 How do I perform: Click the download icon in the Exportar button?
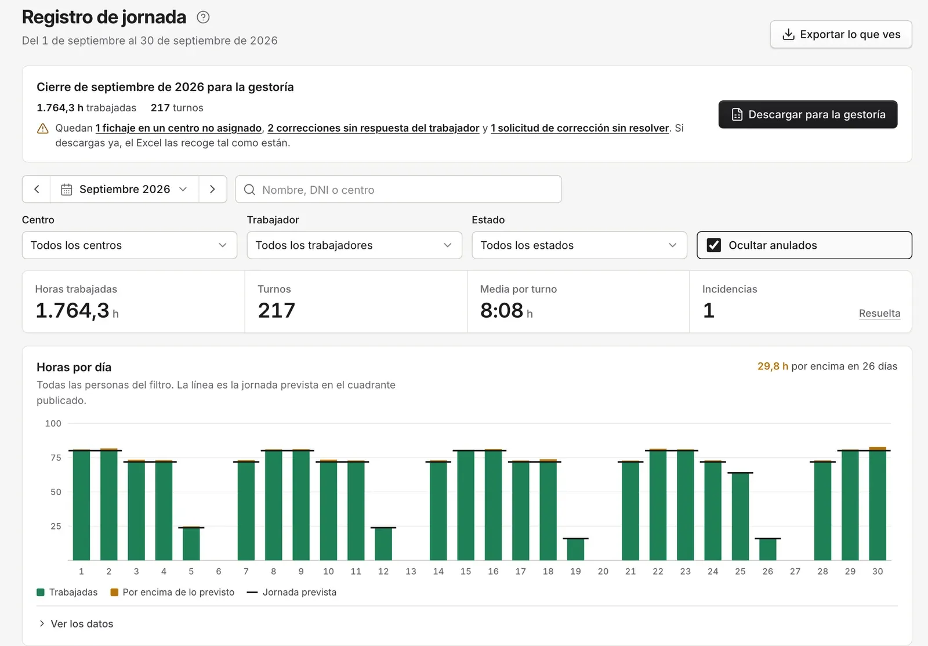tap(788, 34)
